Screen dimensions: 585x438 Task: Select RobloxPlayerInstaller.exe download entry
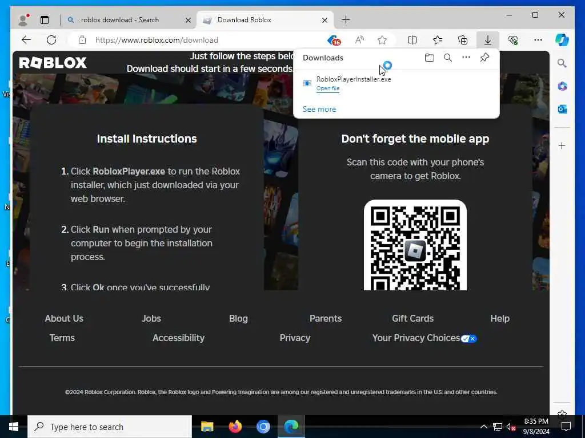[x=396, y=83]
